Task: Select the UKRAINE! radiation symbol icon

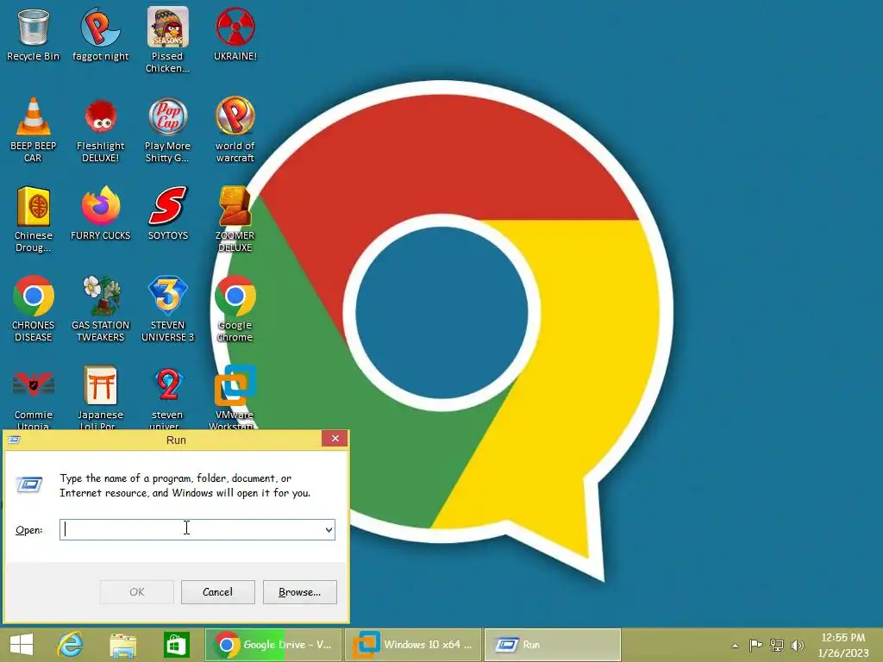Action: (235, 34)
